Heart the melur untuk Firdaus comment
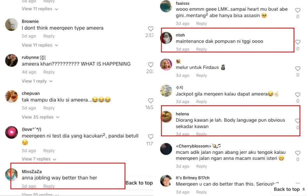Image resolution: width=307 pixels, height=196 pixels. pos(298,68)
